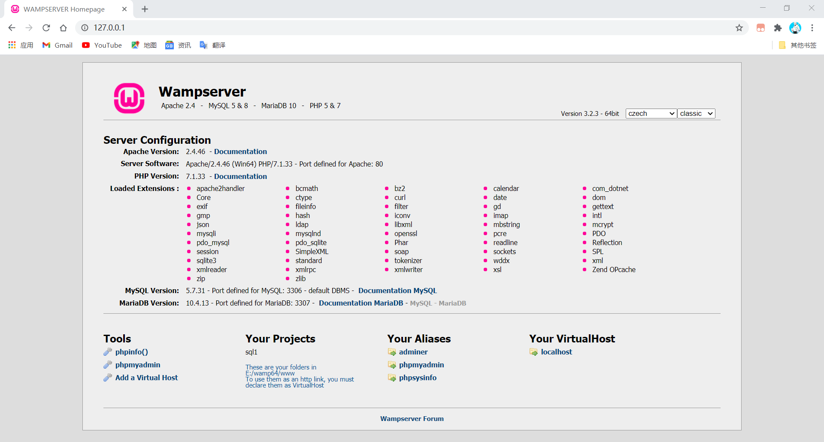824x442 pixels.
Task: Select the WAMPSERVER Homepage tab
Action: (x=69, y=9)
